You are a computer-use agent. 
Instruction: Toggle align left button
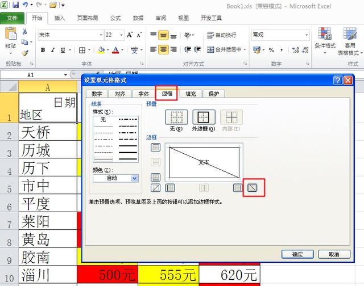pyautogui.click(x=153, y=49)
